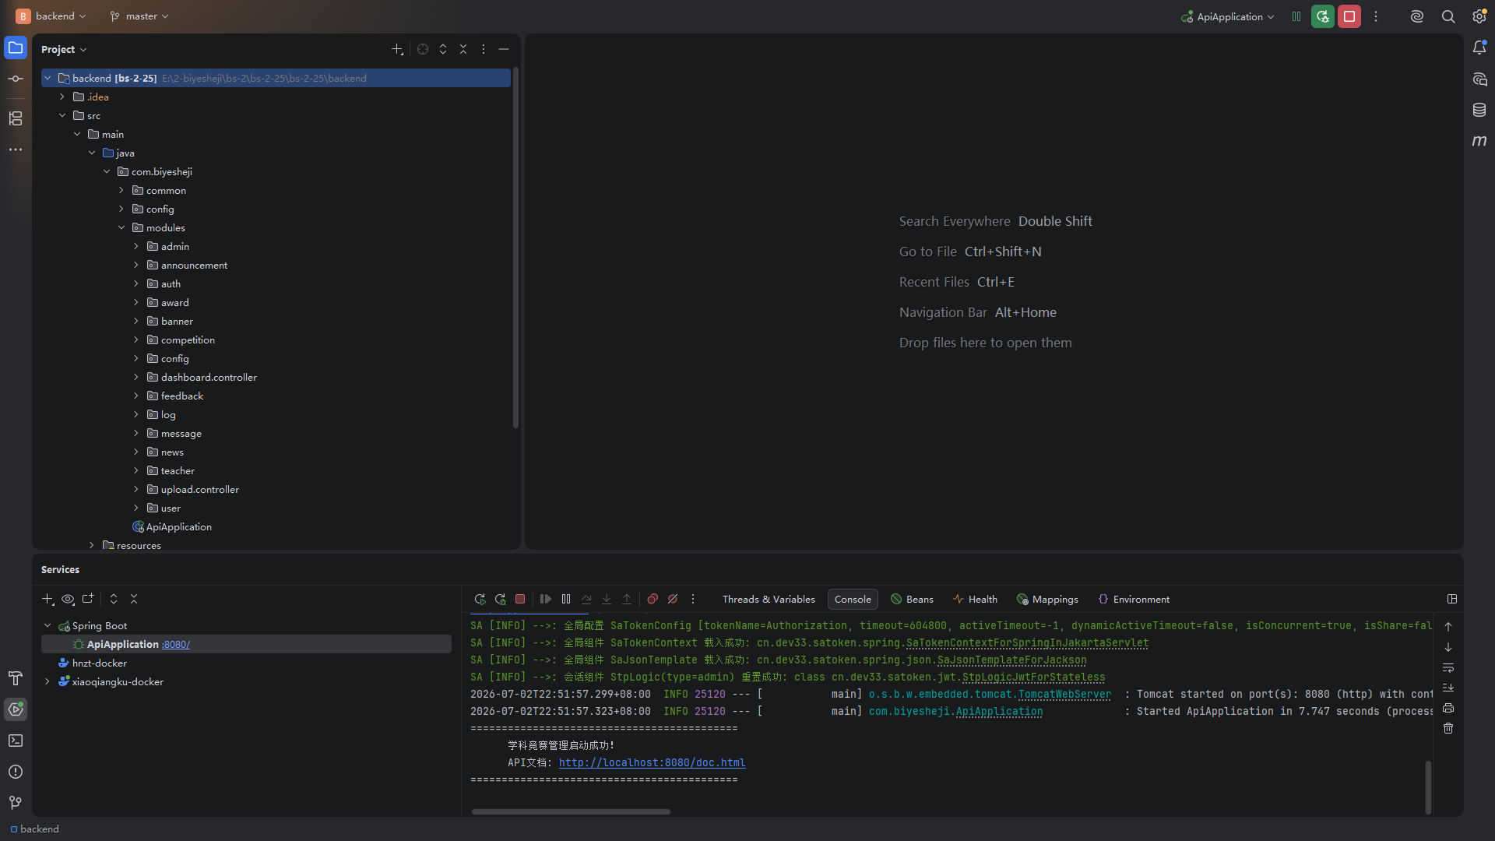Click the console horizontal scrollbar
The height and width of the screenshot is (841, 1495).
(571, 811)
